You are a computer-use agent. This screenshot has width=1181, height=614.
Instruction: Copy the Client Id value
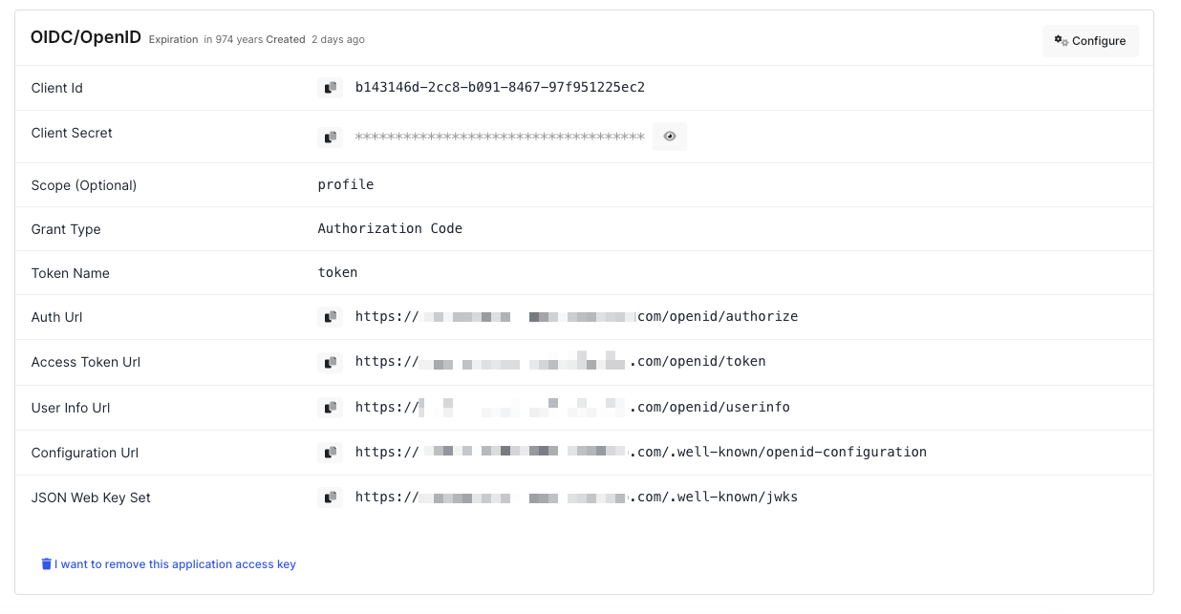pyautogui.click(x=330, y=87)
